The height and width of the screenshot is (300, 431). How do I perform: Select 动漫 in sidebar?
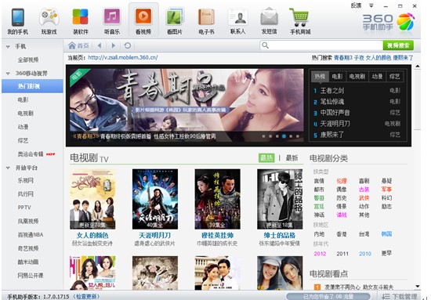pos(23,127)
